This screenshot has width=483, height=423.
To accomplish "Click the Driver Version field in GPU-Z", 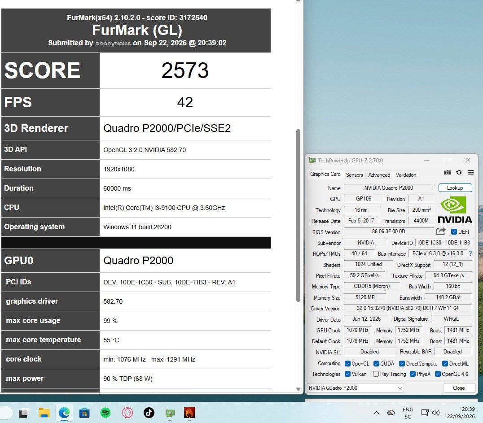I will pyautogui.click(x=408, y=308).
